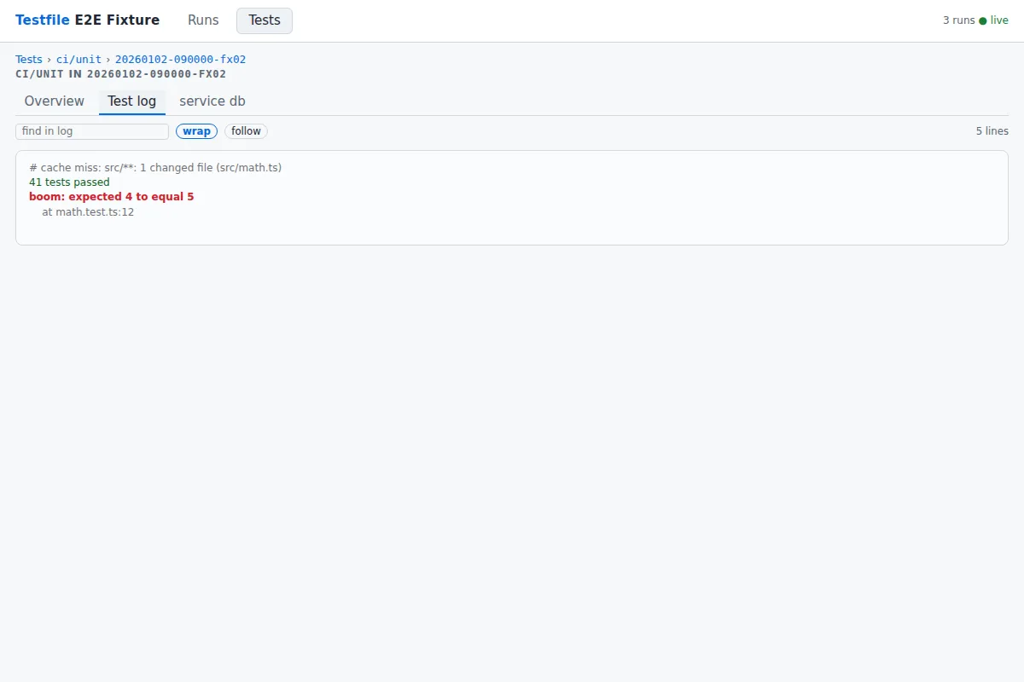Toggle the wrap option
This screenshot has height=682, width=1024.
coord(197,131)
